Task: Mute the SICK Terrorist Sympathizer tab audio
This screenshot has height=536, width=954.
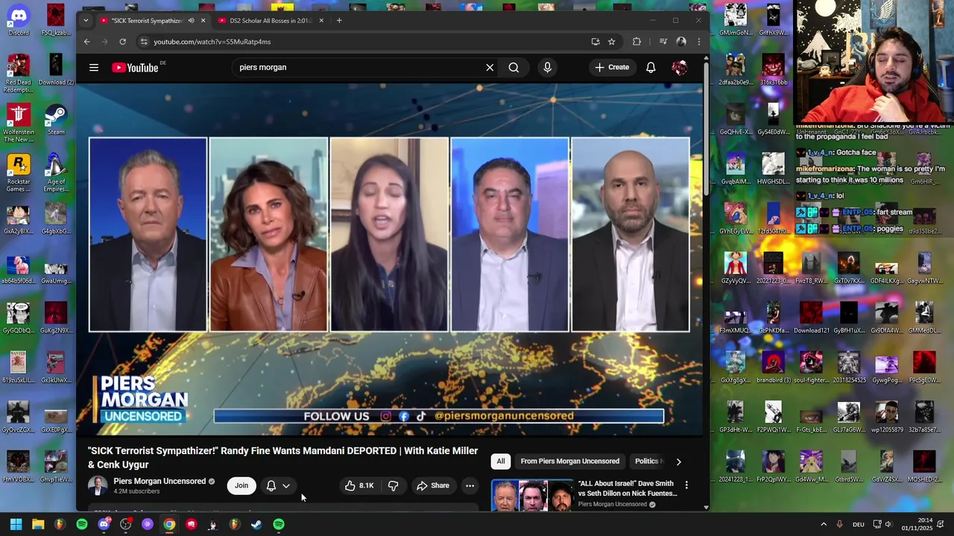Action: (191, 21)
